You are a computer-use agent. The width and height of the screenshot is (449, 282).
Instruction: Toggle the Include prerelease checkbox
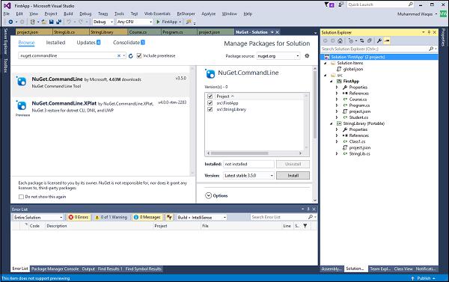(x=139, y=56)
